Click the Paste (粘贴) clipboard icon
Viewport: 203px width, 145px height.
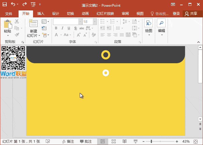point(8,24)
